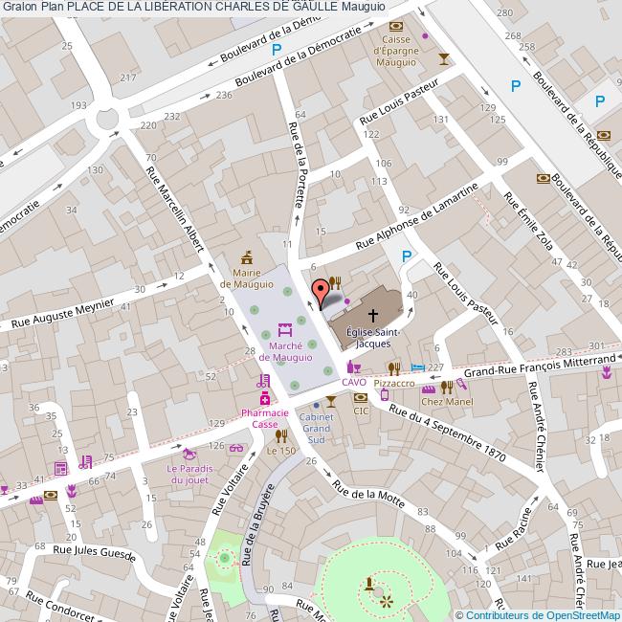
Task: Click parking icon on Boulevard de la Démocratie
Action: (277, 50)
